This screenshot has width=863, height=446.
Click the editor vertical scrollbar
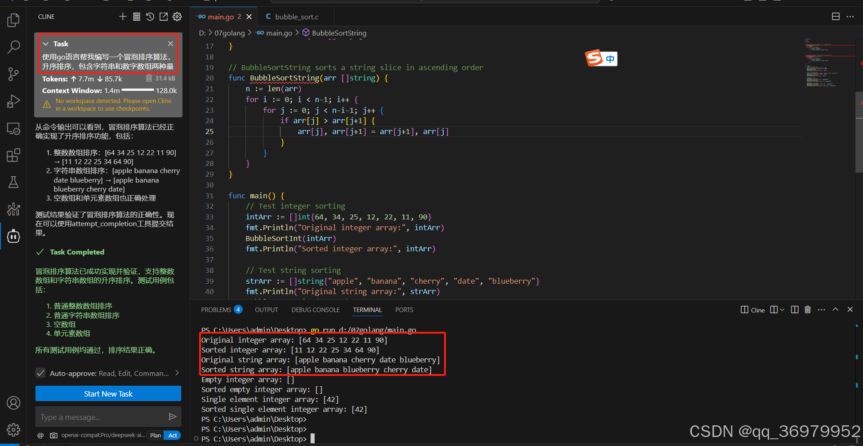[x=859, y=132]
